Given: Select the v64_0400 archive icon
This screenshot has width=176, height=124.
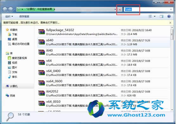Looking at the screenshot, I should tap(42, 73).
